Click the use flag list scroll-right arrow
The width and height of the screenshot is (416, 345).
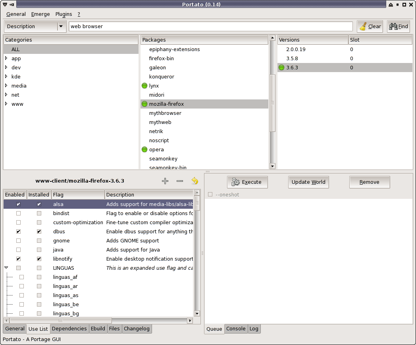click(x=190, y=321)
